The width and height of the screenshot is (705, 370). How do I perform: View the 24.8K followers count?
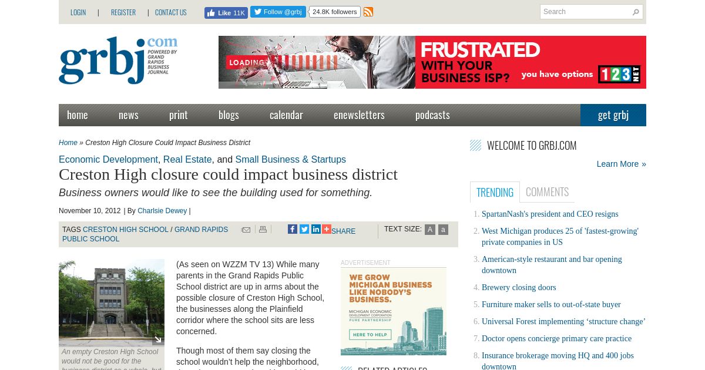[335, 12]
